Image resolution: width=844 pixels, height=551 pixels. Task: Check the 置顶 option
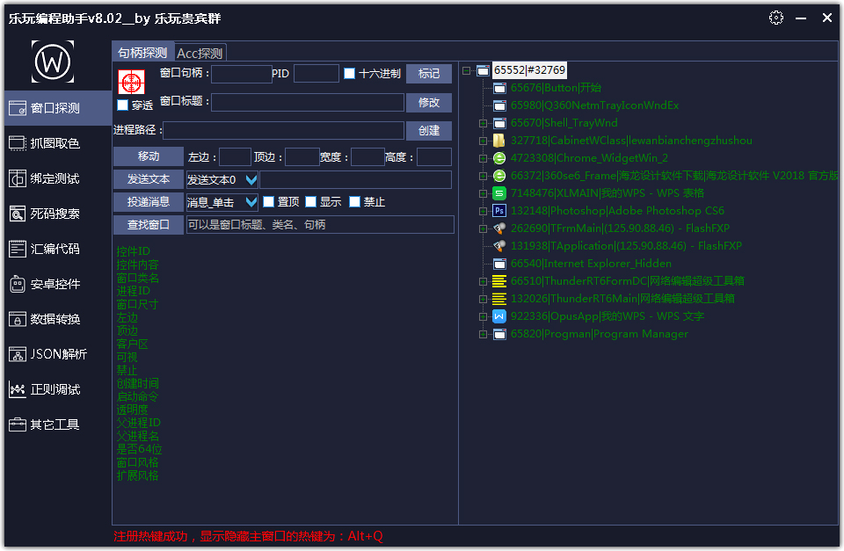click(269, 202)
